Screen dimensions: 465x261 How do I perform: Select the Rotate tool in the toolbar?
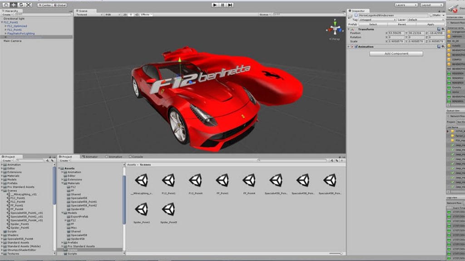(x=21, y=5)
